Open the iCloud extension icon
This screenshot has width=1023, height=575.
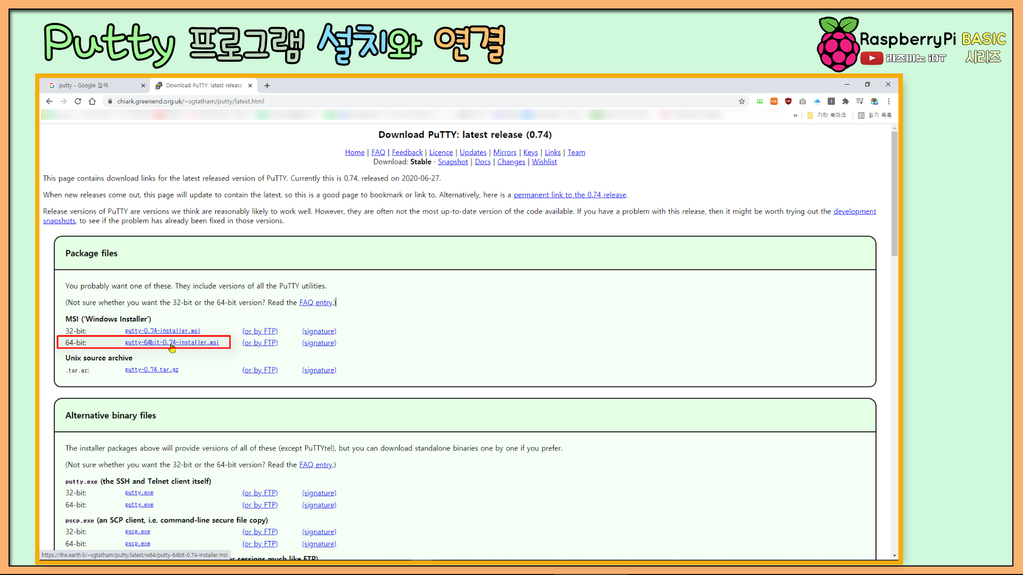[817, 101]
